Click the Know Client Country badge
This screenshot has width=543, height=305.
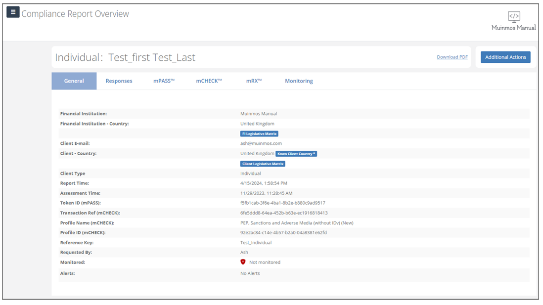pos(296,154)
